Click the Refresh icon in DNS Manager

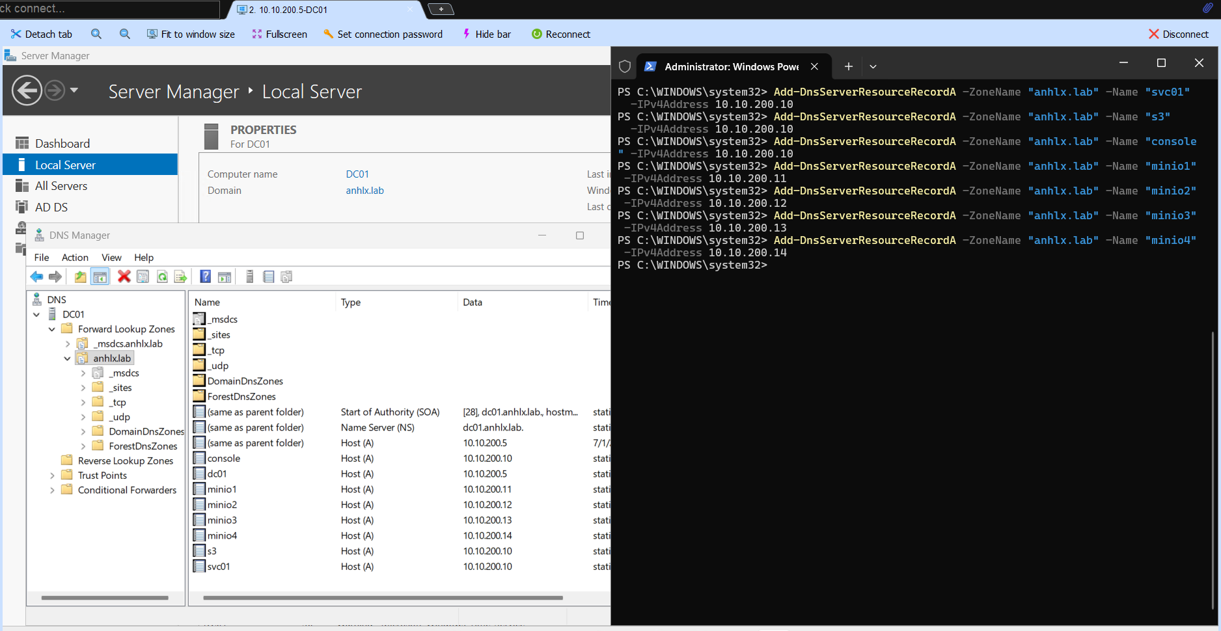[x=162, y=277]
